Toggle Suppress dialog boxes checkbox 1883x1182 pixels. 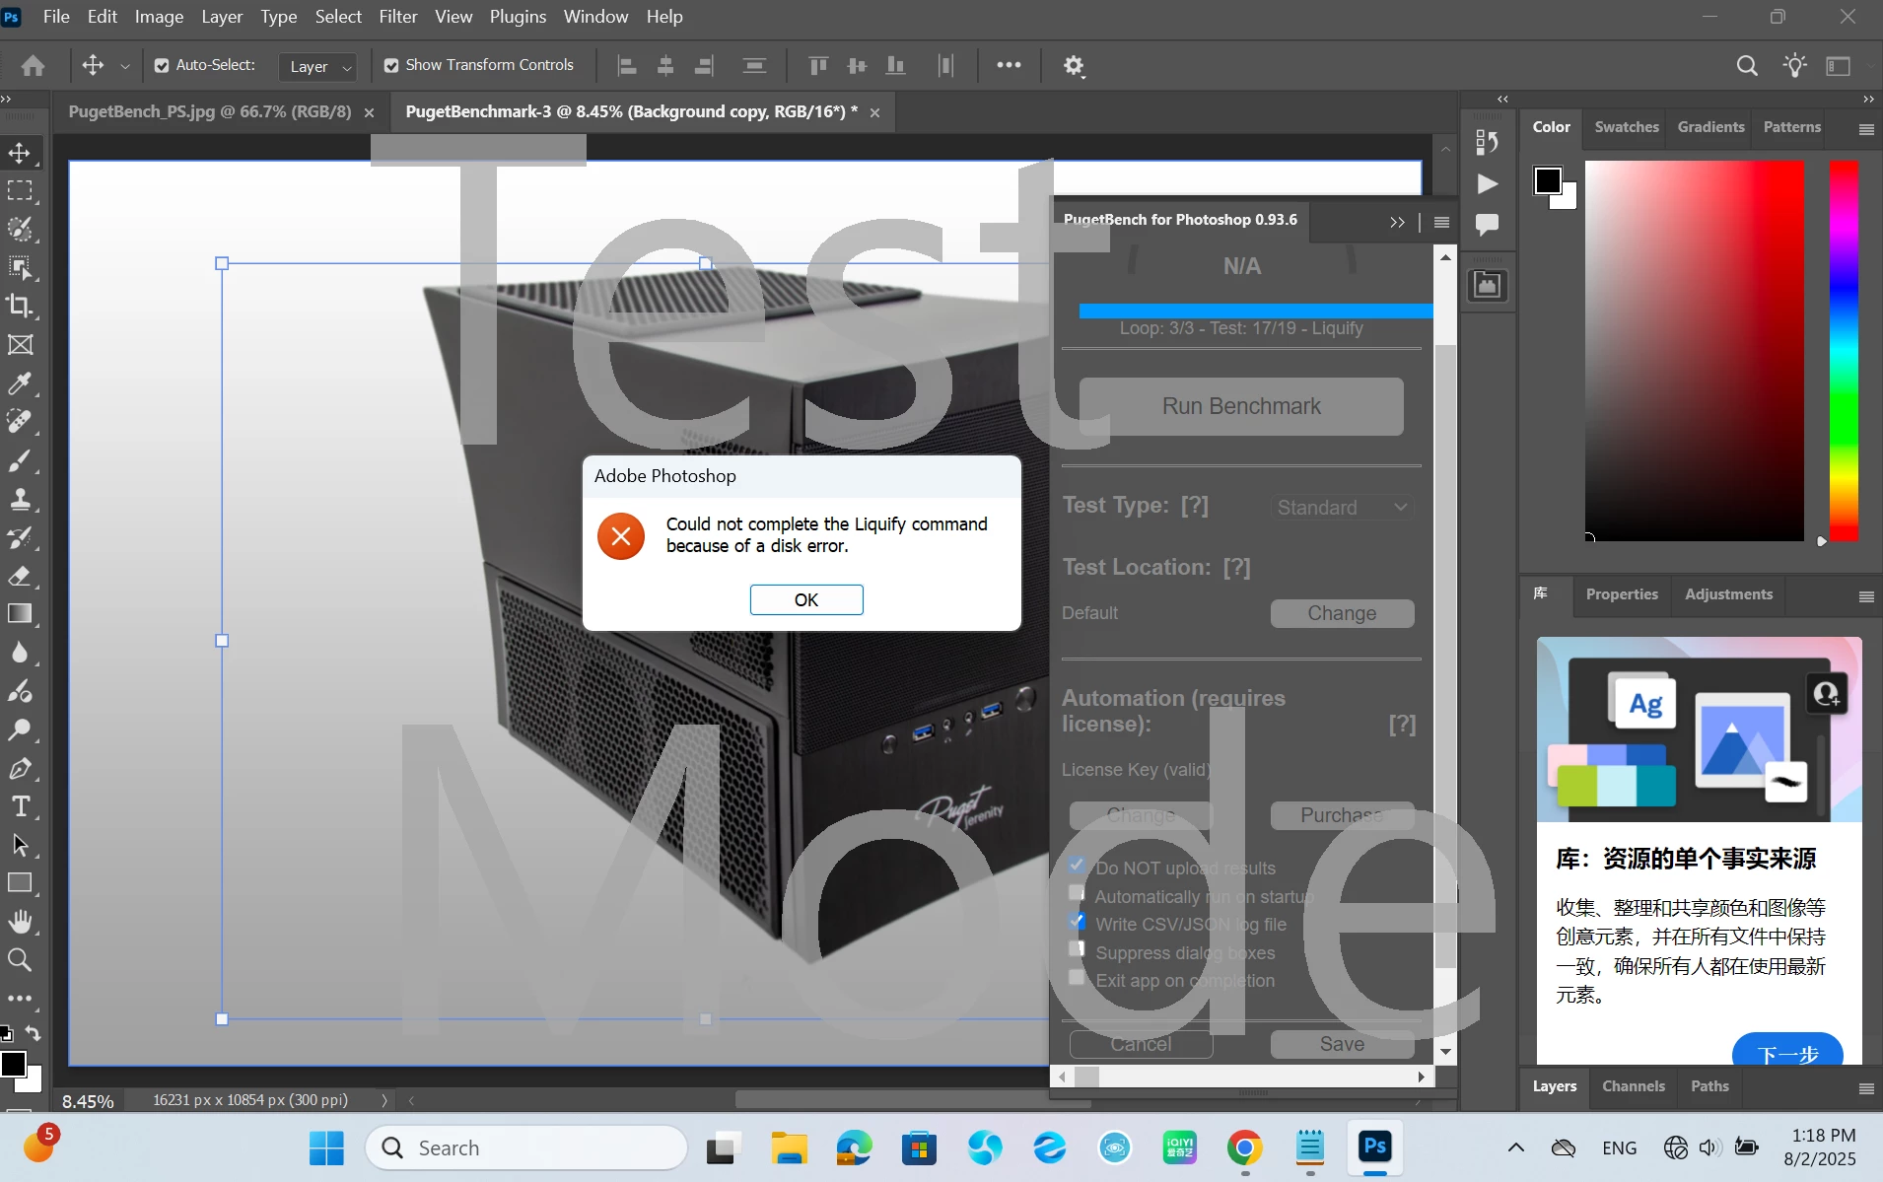pyautogui.click(x=1077, y=949)
